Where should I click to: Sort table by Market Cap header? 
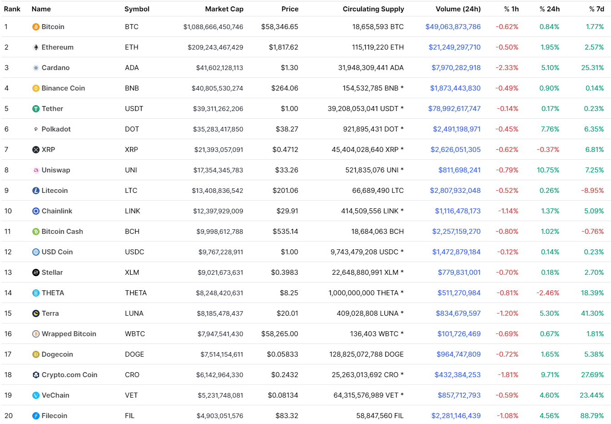click(224, 9)
